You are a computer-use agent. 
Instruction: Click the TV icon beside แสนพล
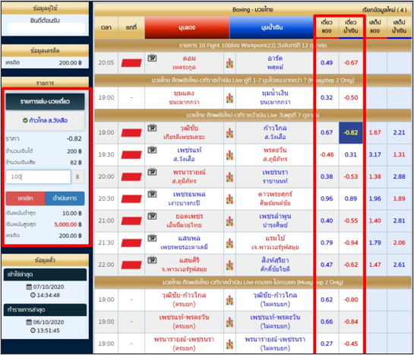point(152,238)
